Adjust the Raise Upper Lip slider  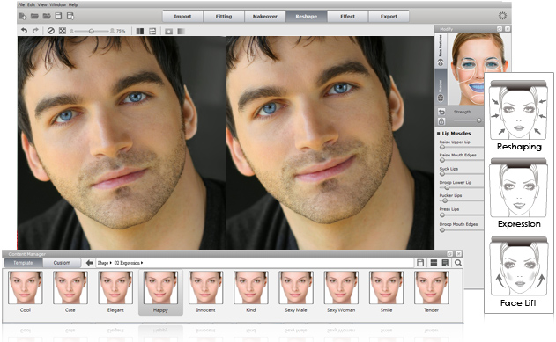pos(442,147)
